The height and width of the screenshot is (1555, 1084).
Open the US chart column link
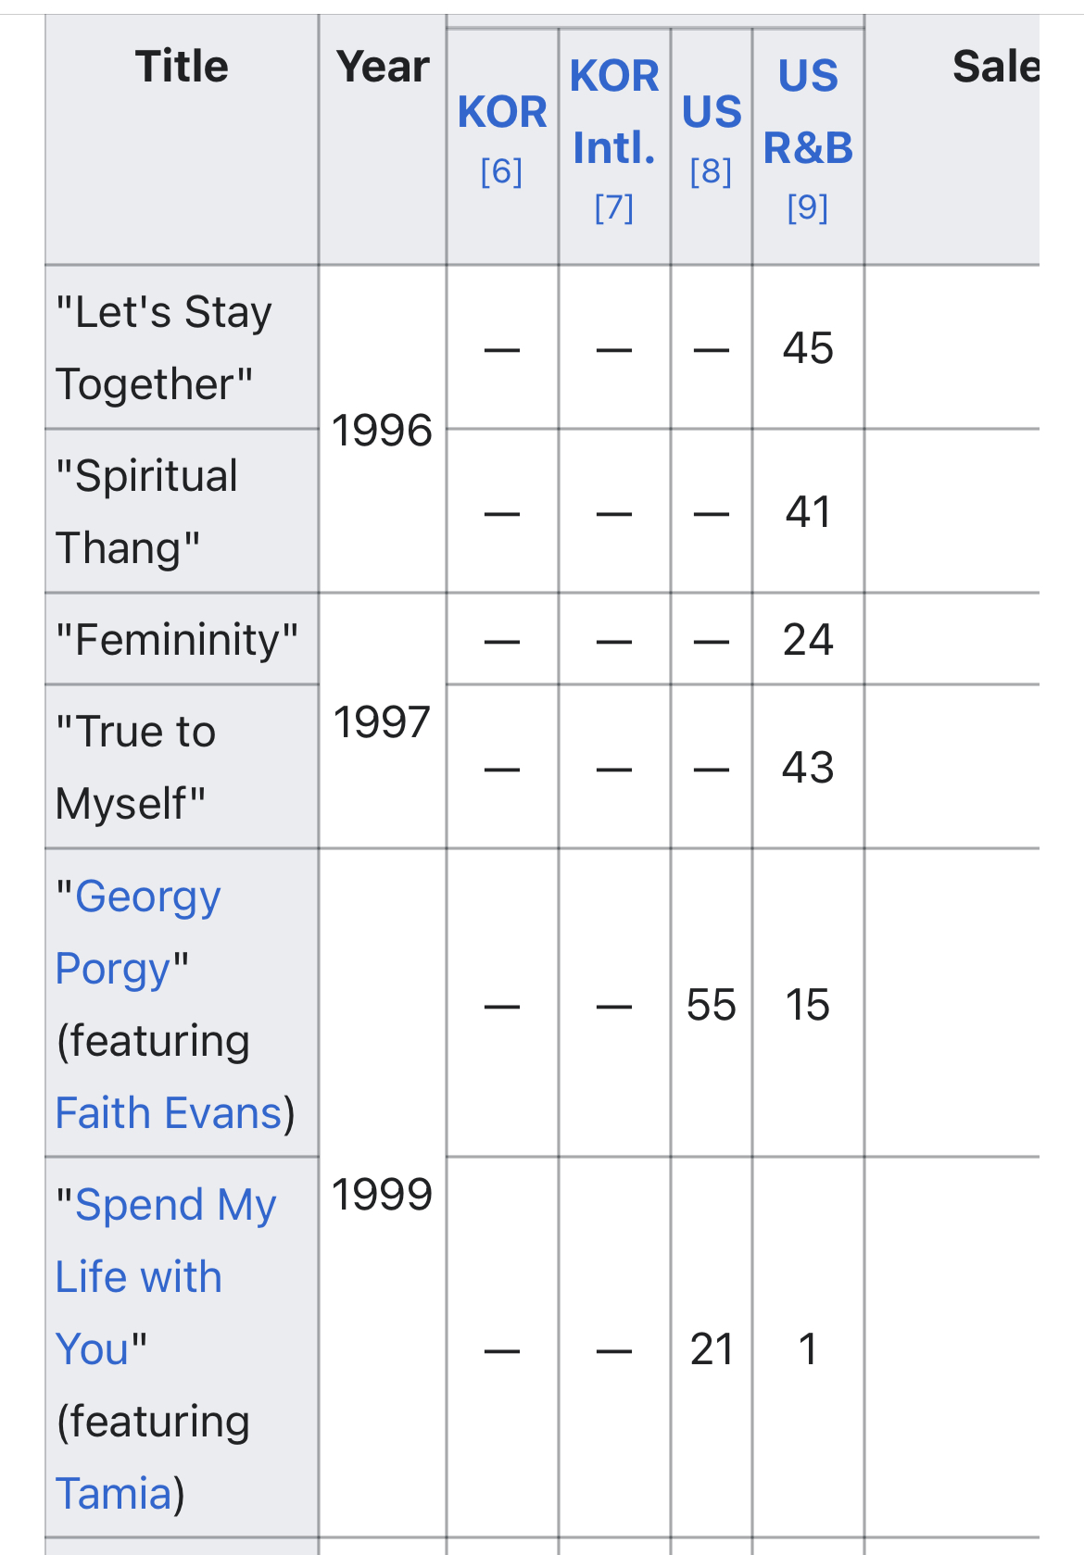(712, 113)
